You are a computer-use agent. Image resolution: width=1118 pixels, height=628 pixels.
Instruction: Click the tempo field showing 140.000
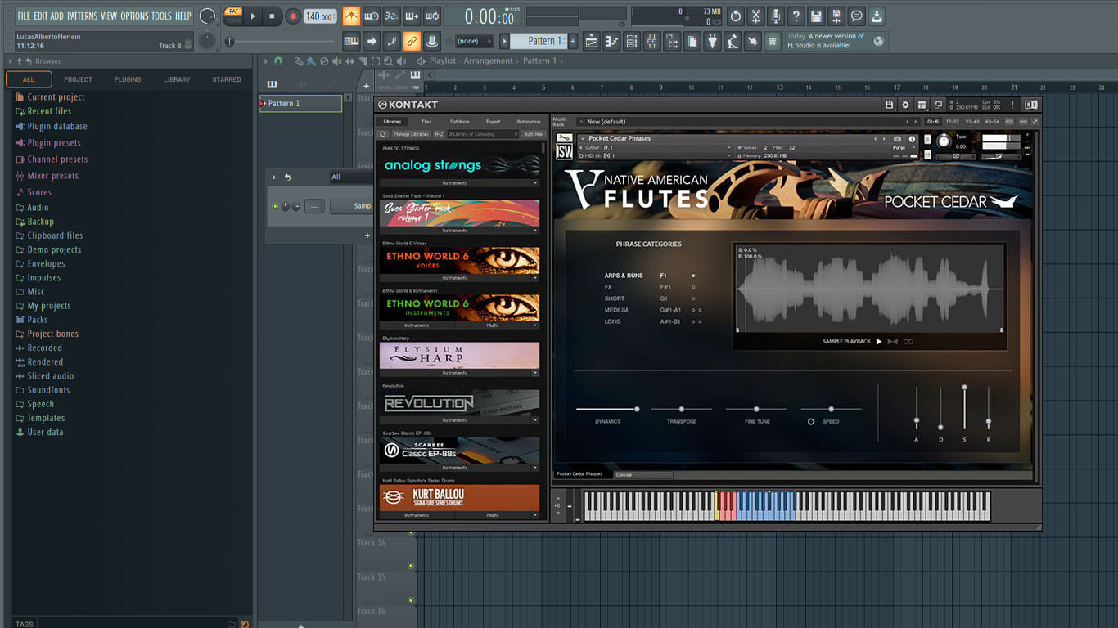pos(319,16)
